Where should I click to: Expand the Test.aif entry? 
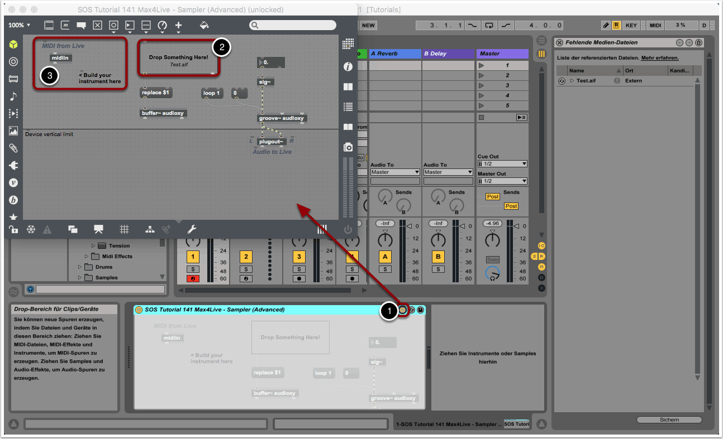tap(572, 81)
